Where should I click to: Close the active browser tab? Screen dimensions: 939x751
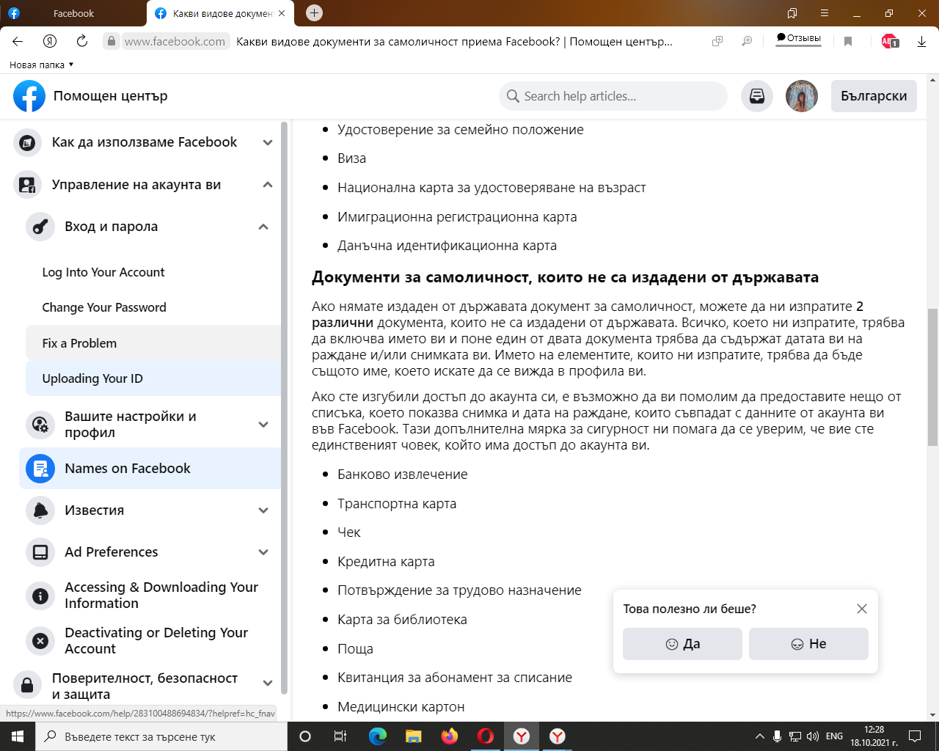282,13
